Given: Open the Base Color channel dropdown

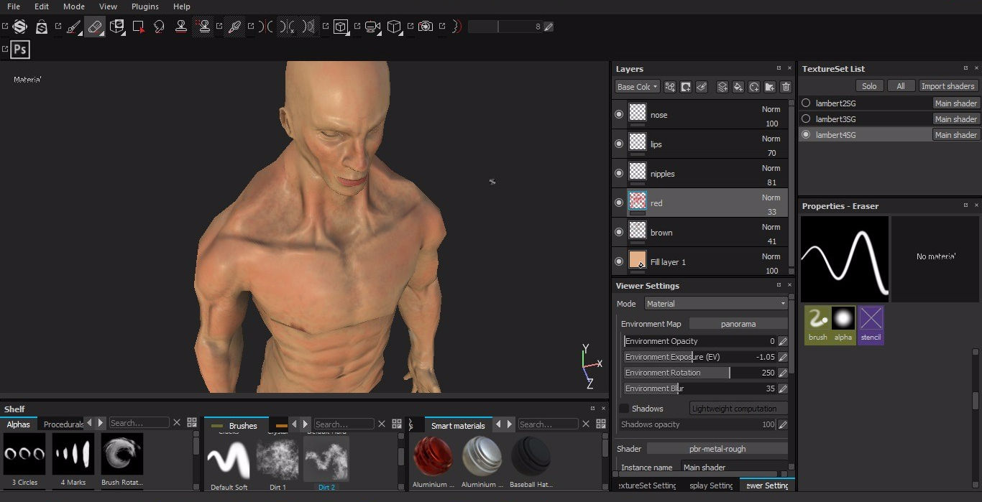Looking at the screenshot, I should pyautogui.click(x=637, y=87).
